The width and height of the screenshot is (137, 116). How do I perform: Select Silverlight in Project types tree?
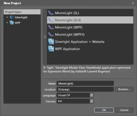pyautogui.click(x=21, y=17)
